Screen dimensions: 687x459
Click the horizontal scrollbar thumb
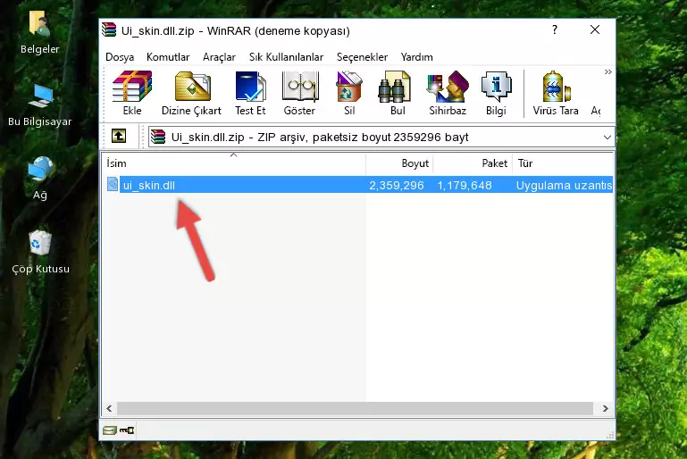pos(355,408)
